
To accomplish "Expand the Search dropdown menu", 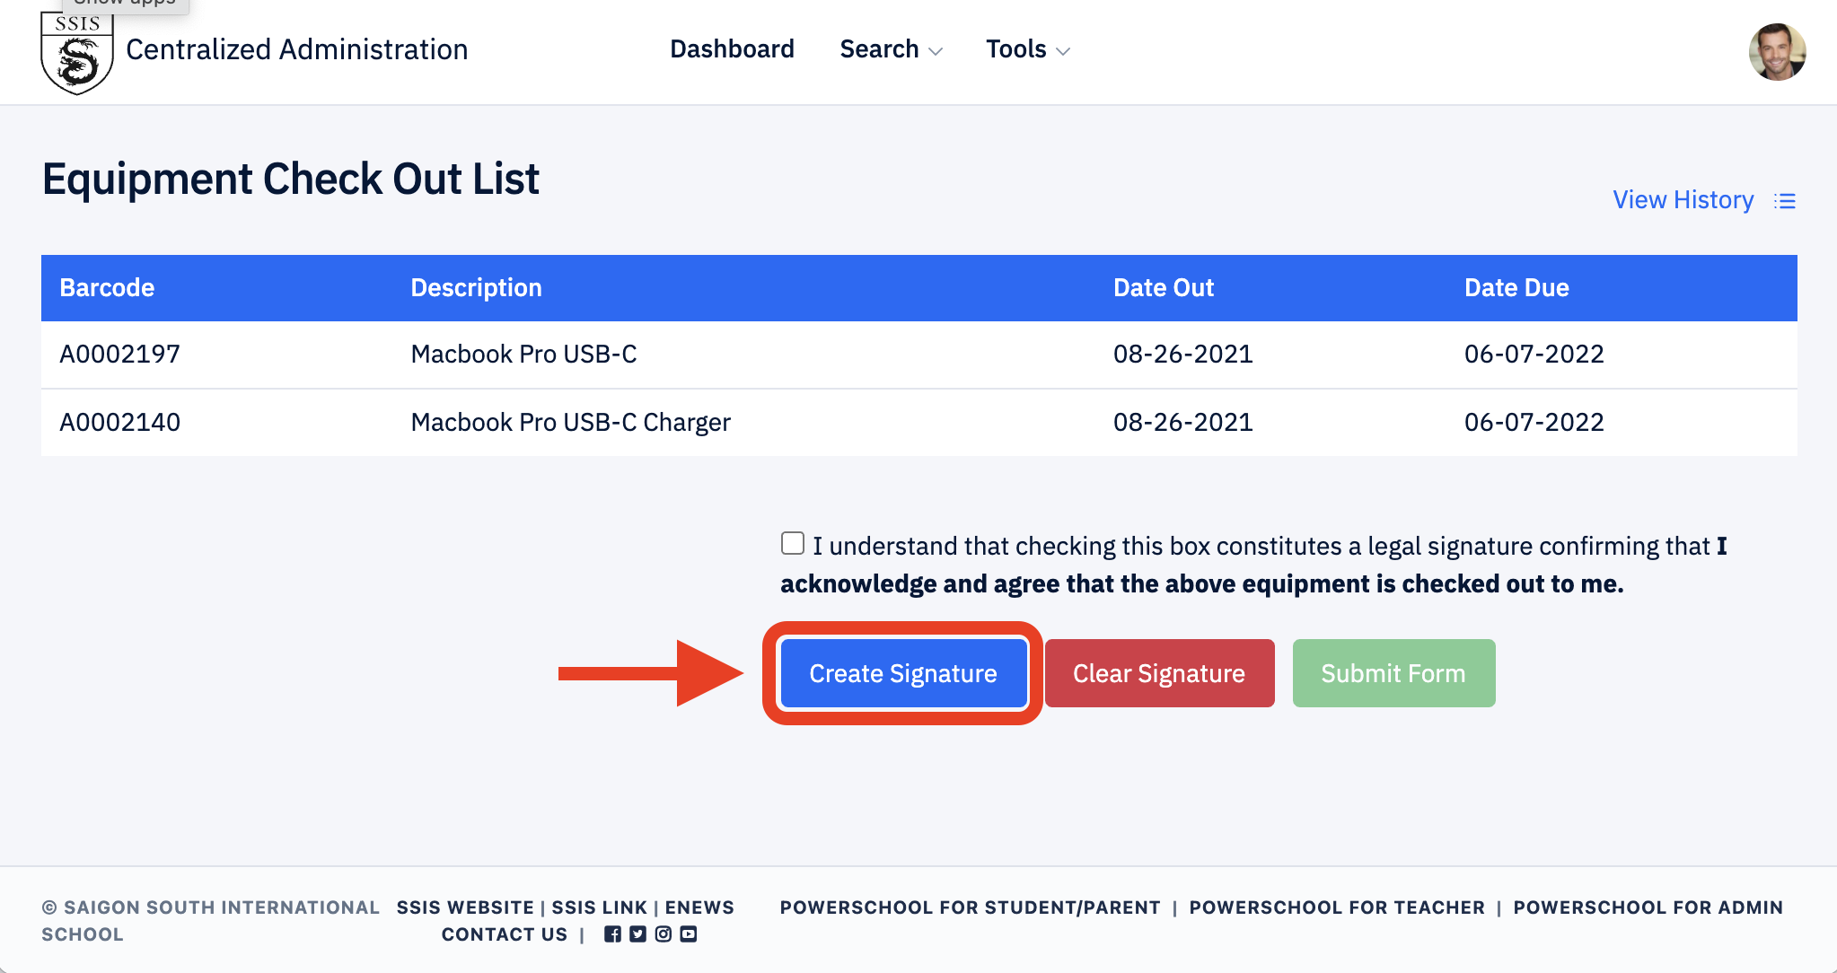I will point(891,49).
